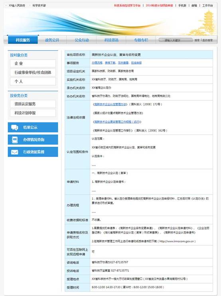Image resolution: width=221 pixels, height=296 pixels.
Task: Open the 行政效能监督 button
Action: click(x=33, y=152)
